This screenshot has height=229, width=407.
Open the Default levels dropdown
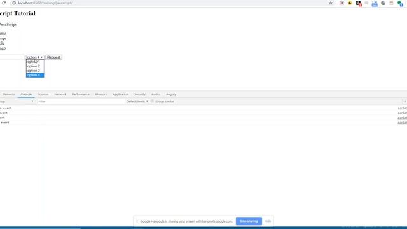pyautogui.click(x=137, y=101)
